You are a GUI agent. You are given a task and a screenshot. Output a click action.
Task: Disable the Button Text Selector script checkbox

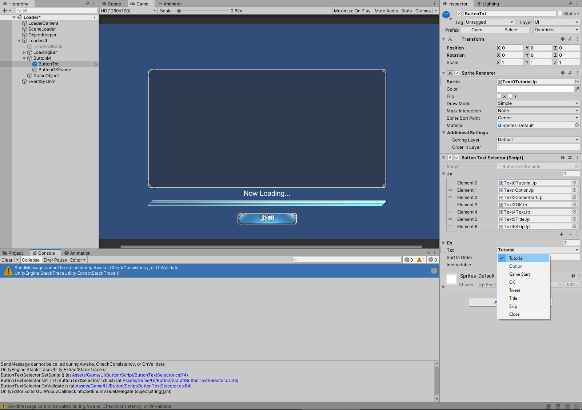457,158
